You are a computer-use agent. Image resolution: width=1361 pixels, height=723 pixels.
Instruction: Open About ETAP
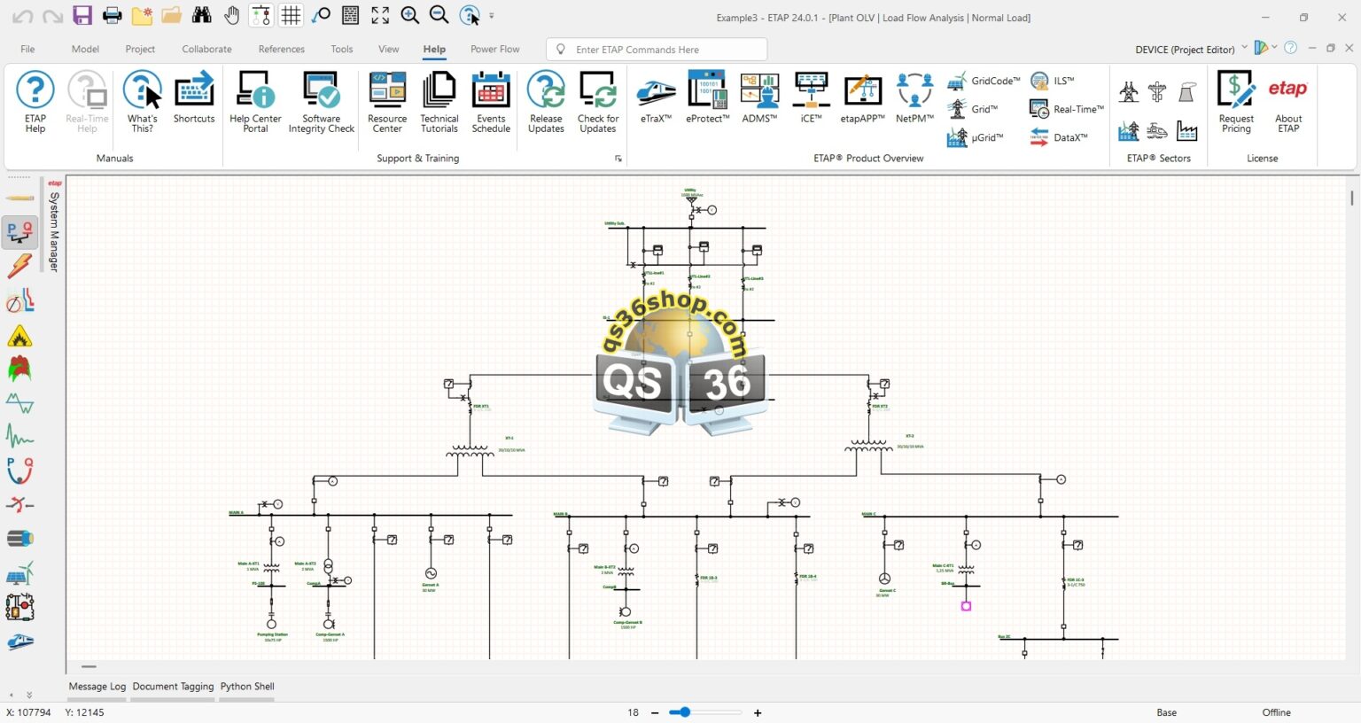pyautogui.click(x=1287, y=102)
